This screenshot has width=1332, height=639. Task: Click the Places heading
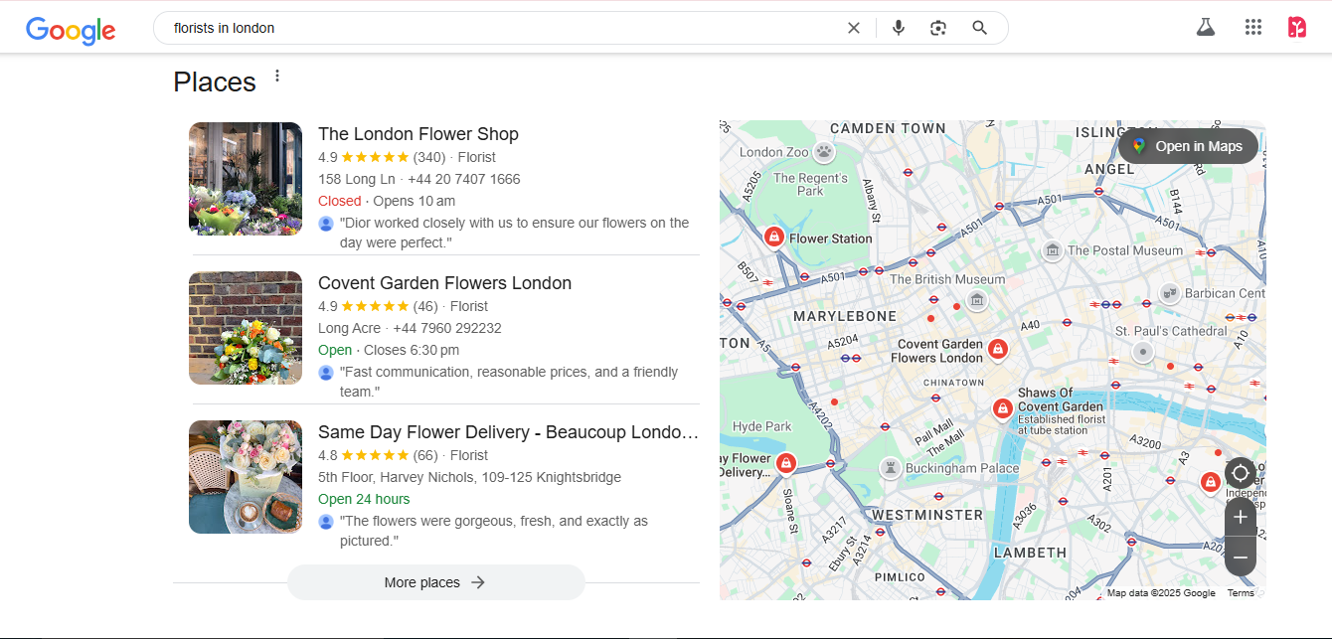tap(215, 81)
